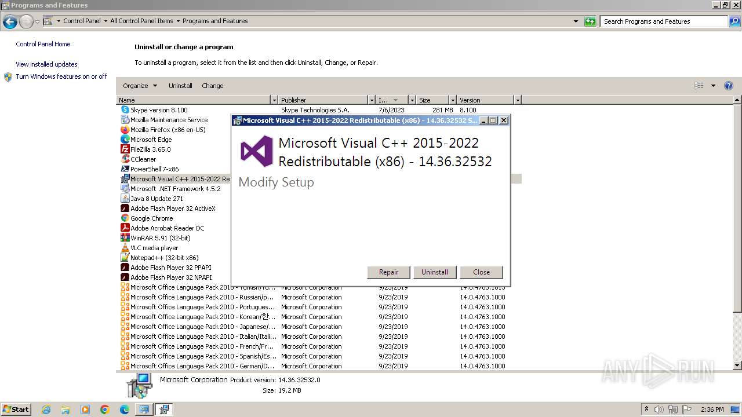Click the VLC media player icon
The width and height of the screenshot is (742, 417).
coord(125,247)
